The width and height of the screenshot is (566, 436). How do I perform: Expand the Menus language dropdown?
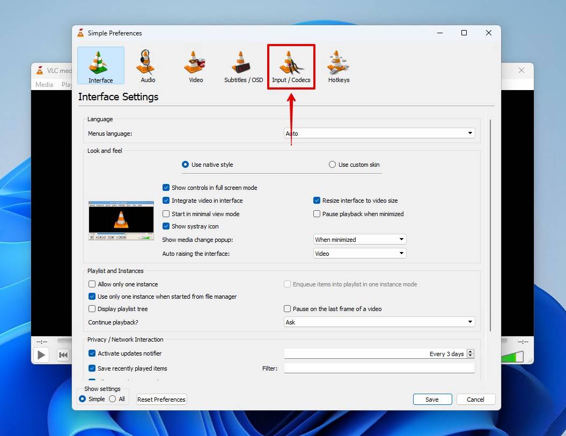click(x=379, y=133)
